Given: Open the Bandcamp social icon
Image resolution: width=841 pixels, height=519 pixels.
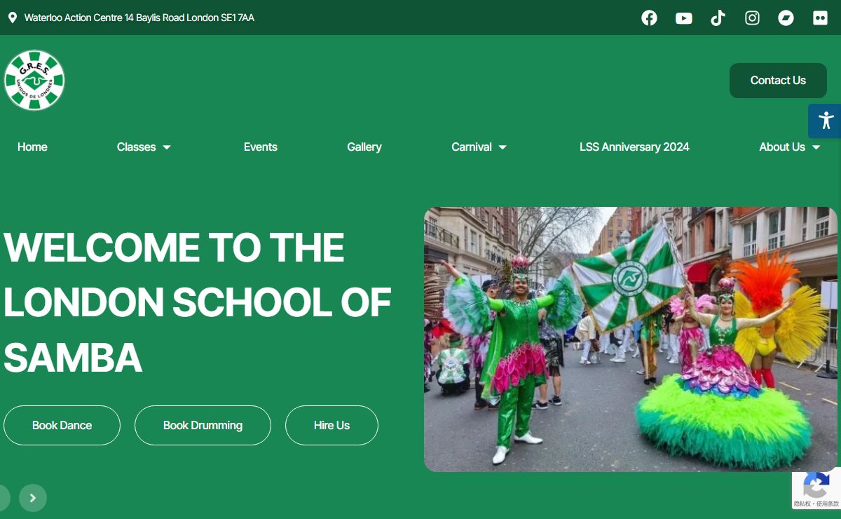Looking at the screenshot, I should (786, 18).
